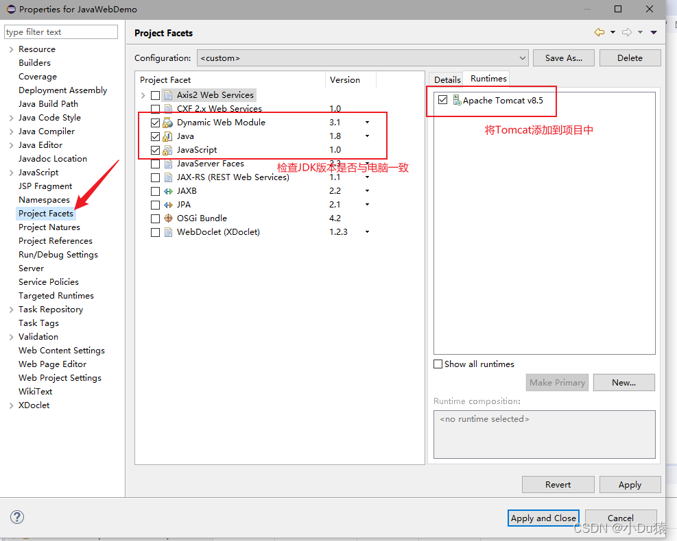Open the Java version dropdown arrow

(367, 136)
